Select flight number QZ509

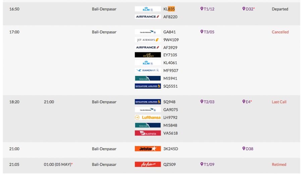pos(169,164)
